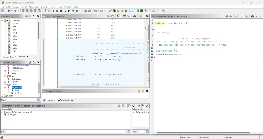Open the Decompile panel dropdown menu arrow

click(x=256, y=16)
